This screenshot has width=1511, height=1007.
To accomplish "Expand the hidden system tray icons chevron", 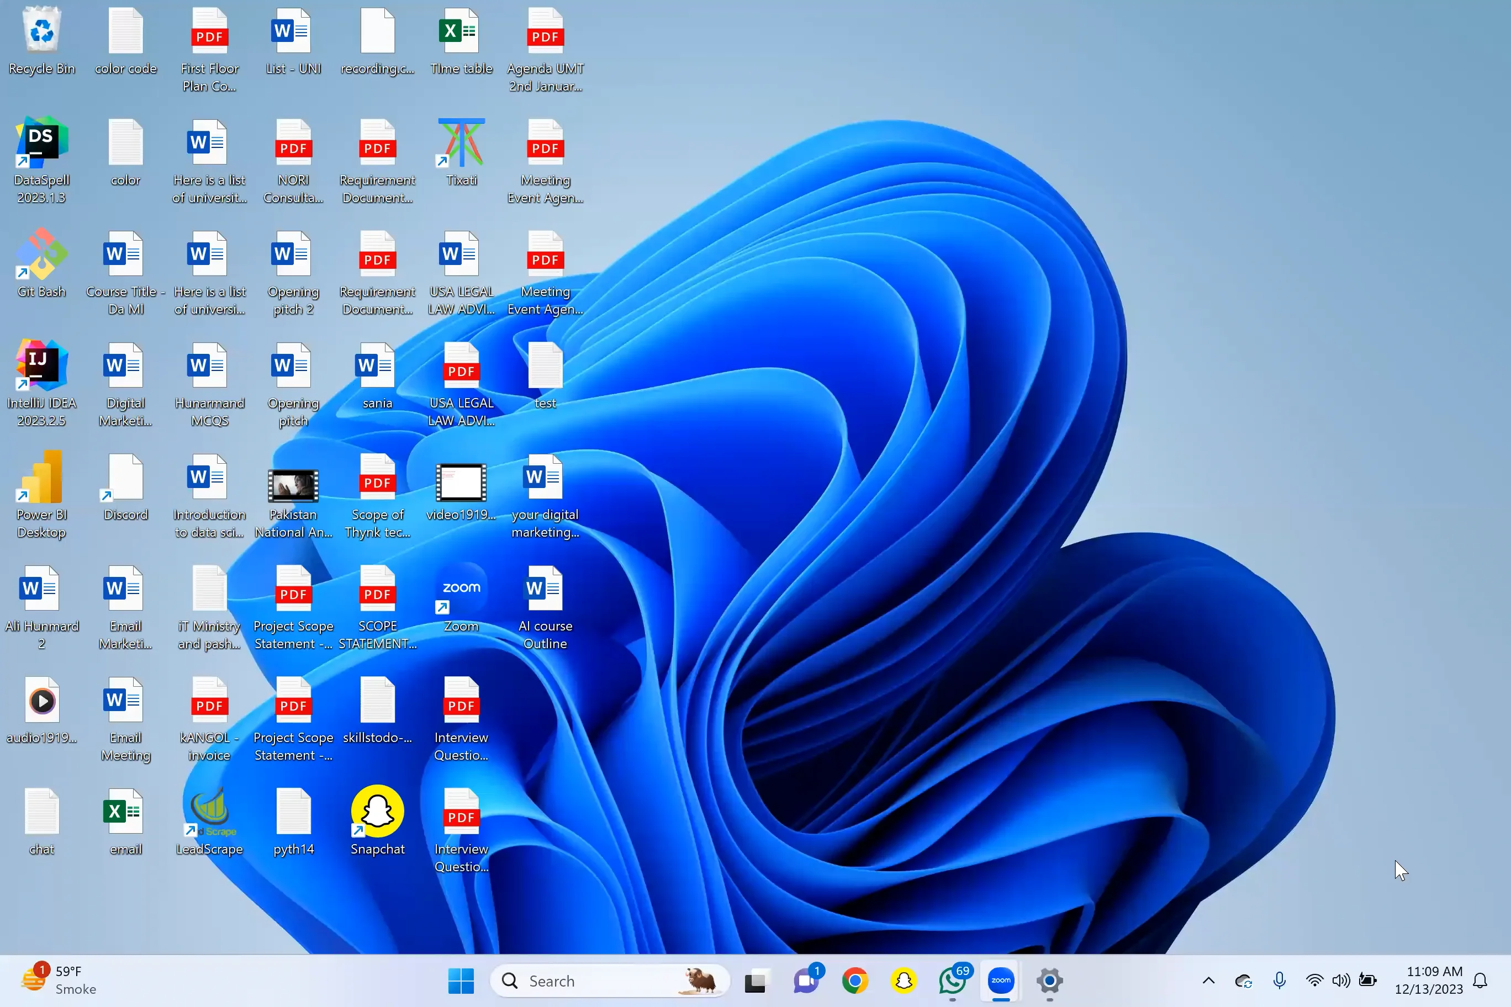I will pos(1208,981).
